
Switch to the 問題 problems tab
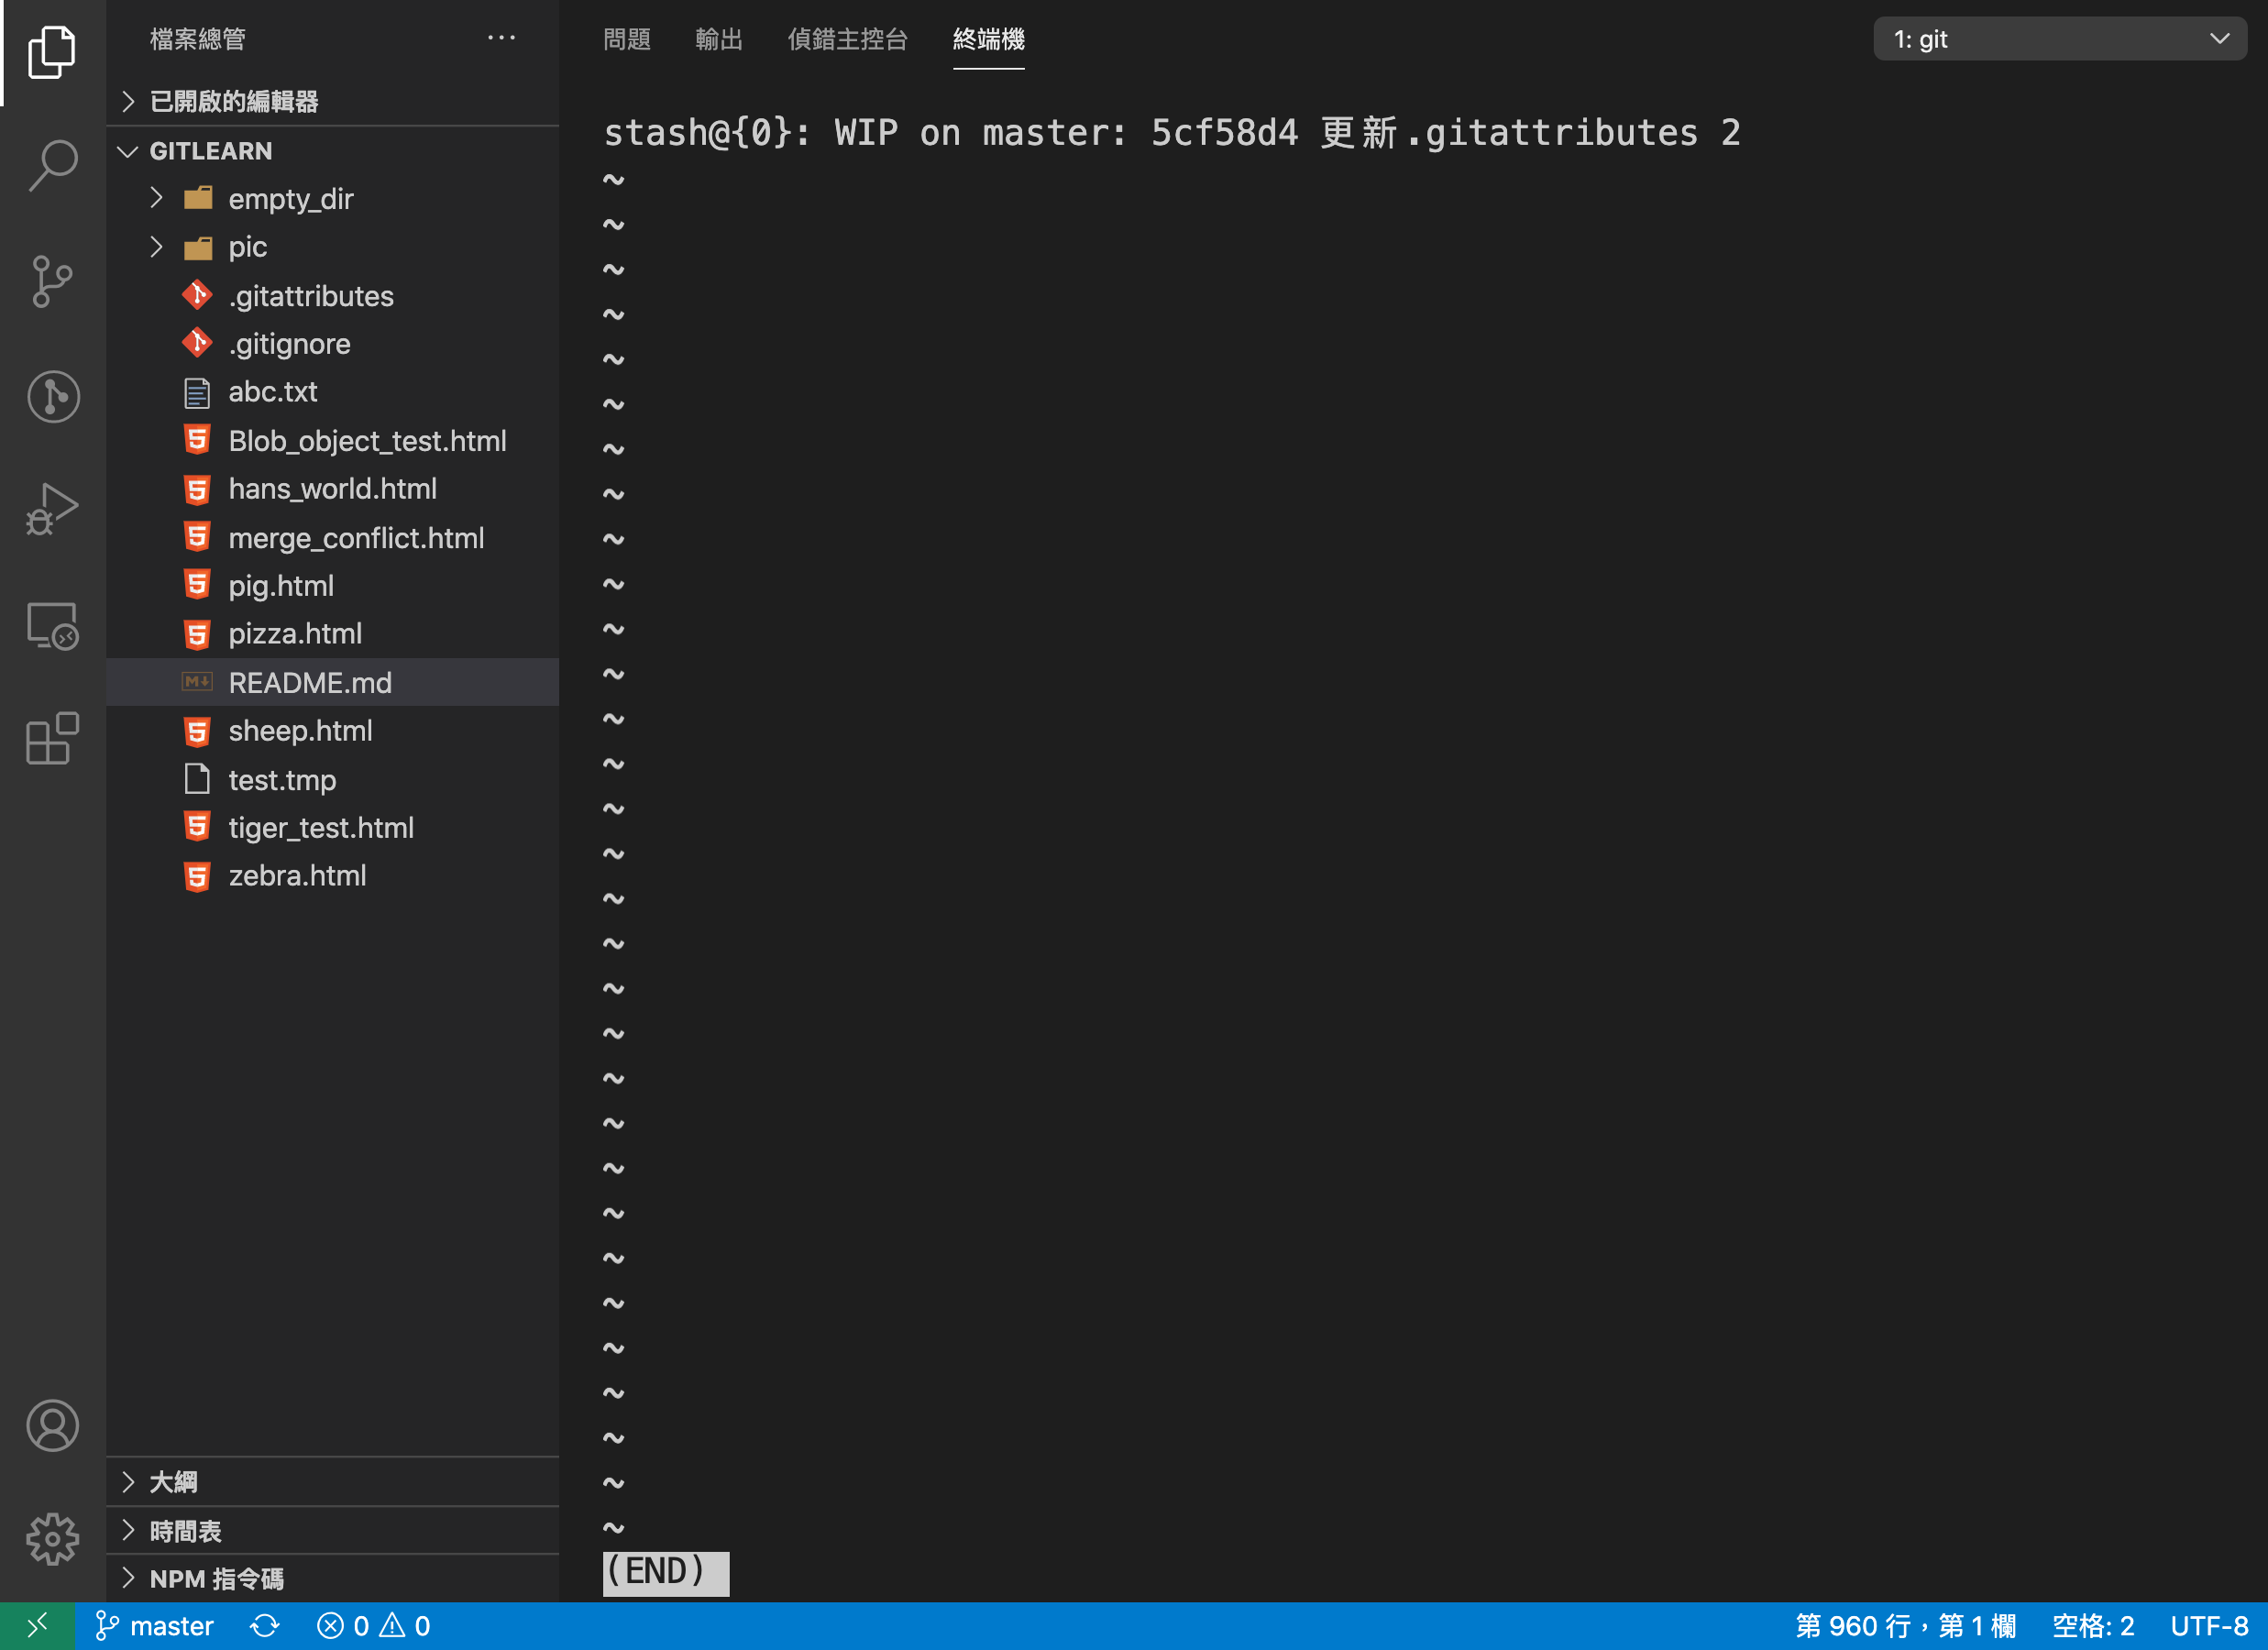pyautogui.click(x=627, y=39)
